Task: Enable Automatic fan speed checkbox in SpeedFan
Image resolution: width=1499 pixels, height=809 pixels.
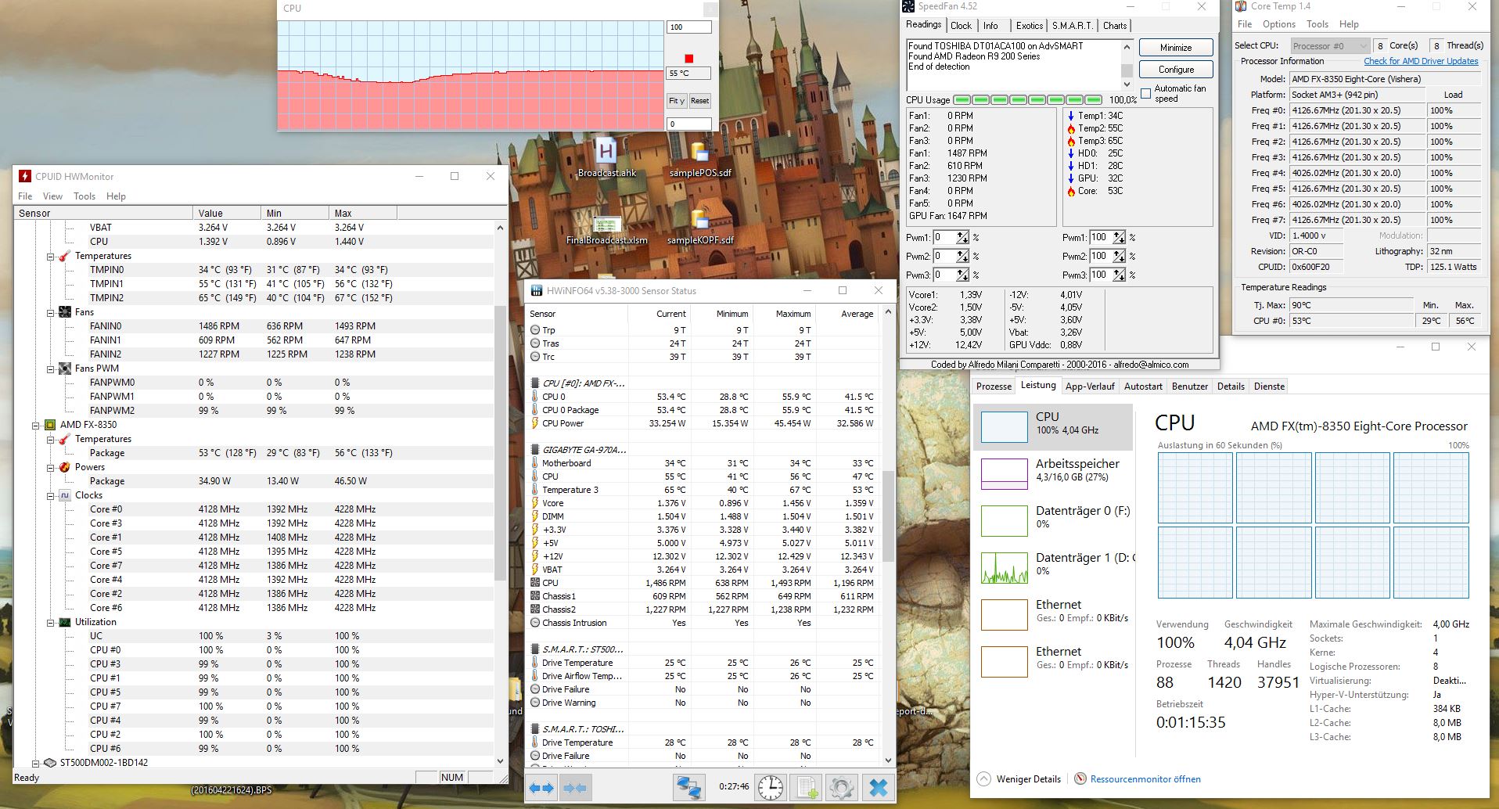Action: coord(1146,94)
